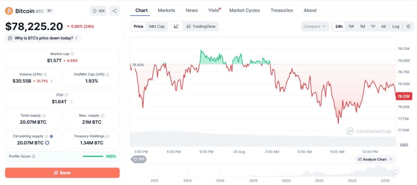Click info icon next to Vol/Mkt Cap (24h)

coord(108,74)
